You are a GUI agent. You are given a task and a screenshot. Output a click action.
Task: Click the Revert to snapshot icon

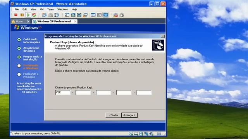pos(51,15)
